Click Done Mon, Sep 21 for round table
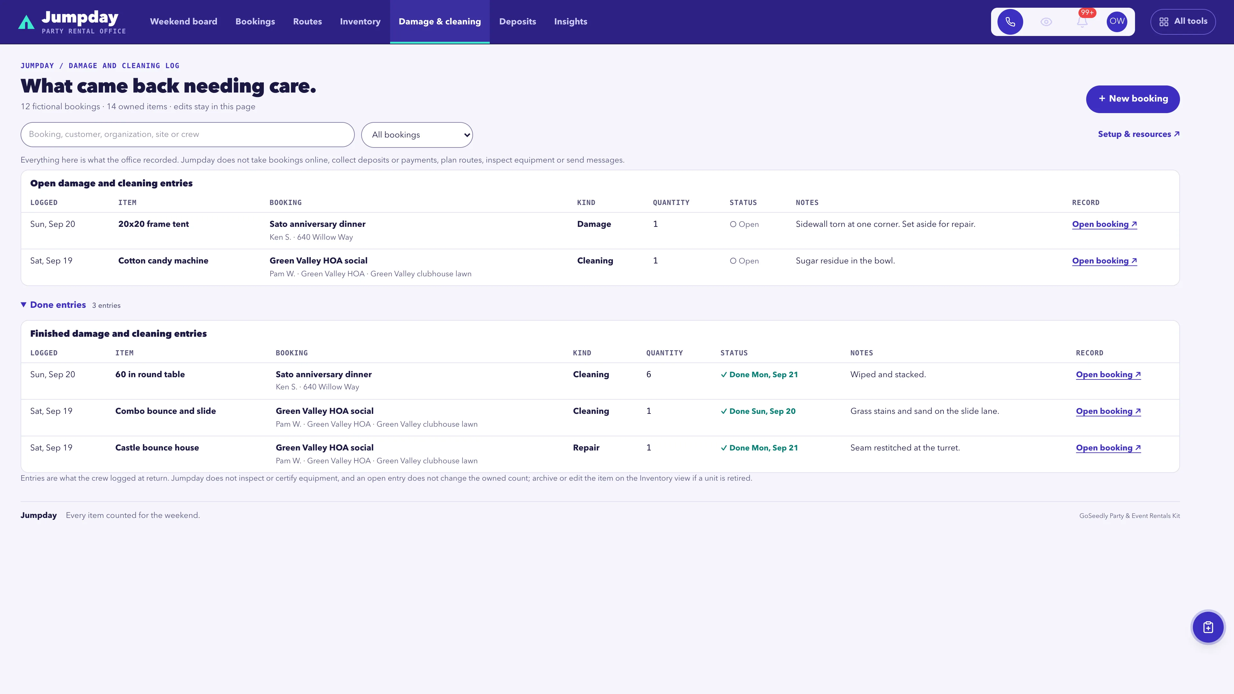Image resolution: width=1234 pixels, height=694 pixels. point(759,375)
